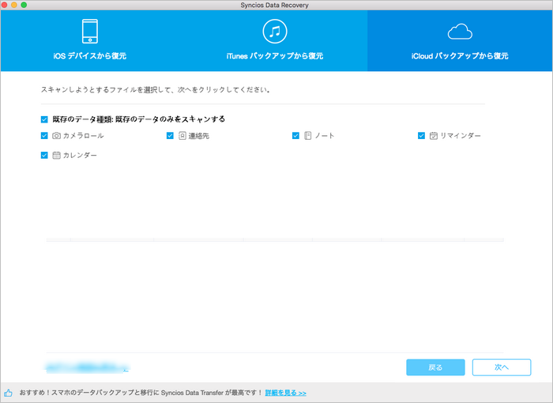Click the camera roll camera icon
Image resolution: width=553 pixels, height=403 pixels.
56,135
